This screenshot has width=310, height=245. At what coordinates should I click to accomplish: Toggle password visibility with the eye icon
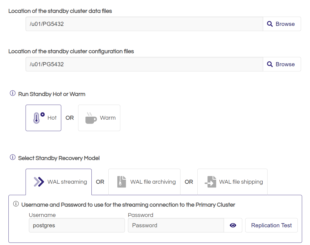[233, 225]
